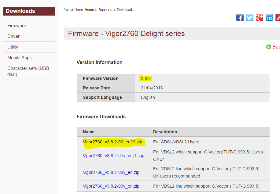Share on LinkedIn icon
The width and height of the screenshot is (280, 194).
pos(269,18)
